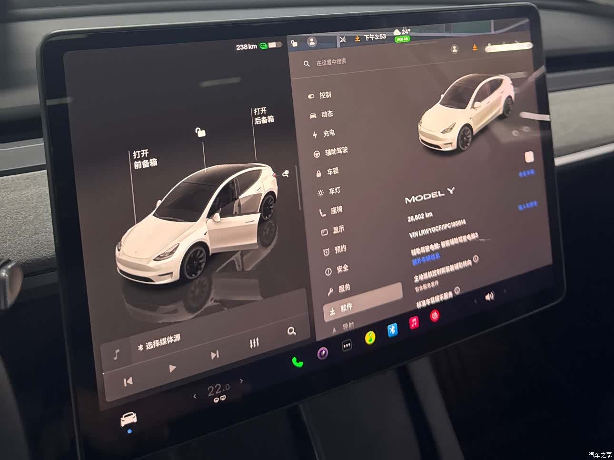Tap the unlock padlock above the car
Image resolution: width=614 pixels, height=460 pixels.
tap(200, 132)
